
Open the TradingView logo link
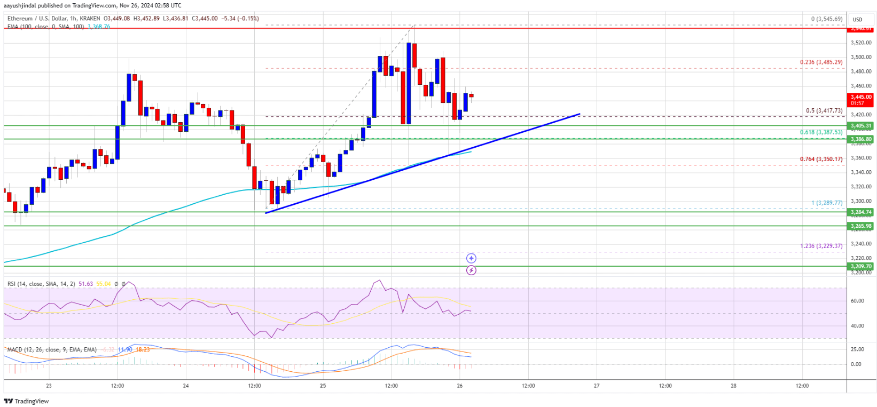(x=26, y=401)
